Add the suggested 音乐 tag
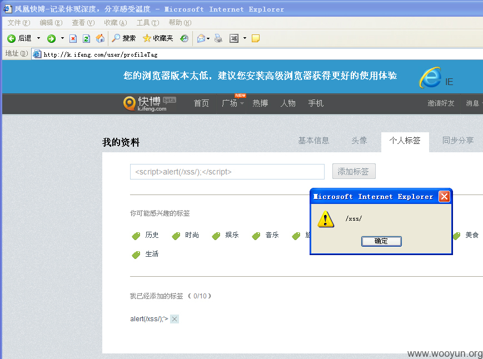 coord(272,235)
